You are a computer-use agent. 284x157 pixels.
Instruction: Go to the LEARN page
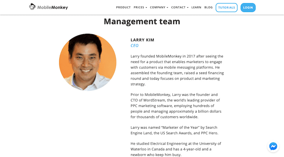196,7
